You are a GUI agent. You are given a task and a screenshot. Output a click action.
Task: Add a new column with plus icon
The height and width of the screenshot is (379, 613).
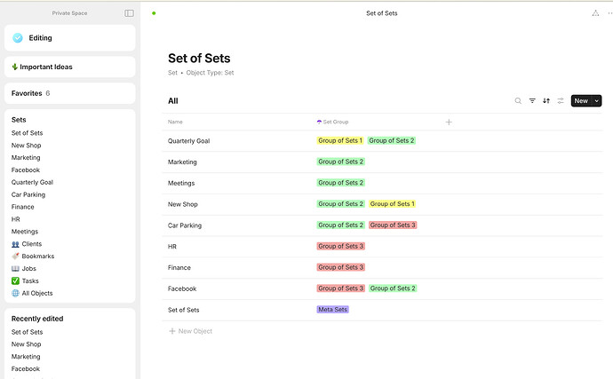(449, 122)
